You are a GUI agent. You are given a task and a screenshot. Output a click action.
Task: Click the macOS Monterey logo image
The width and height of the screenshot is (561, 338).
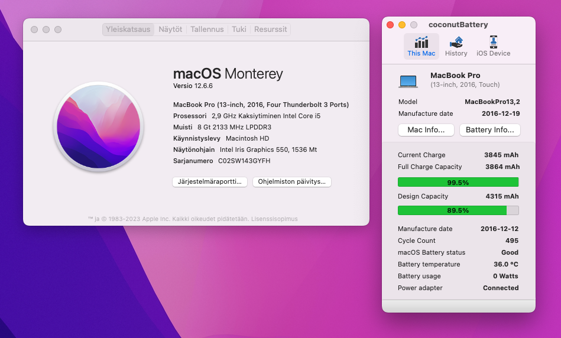tap(98, 126)
